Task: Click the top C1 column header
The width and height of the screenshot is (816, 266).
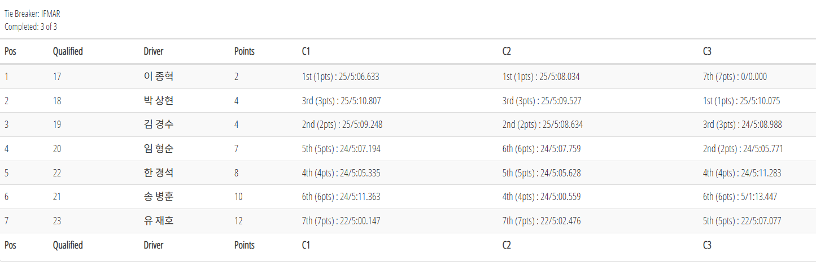Action: click(x=306, y=51)
